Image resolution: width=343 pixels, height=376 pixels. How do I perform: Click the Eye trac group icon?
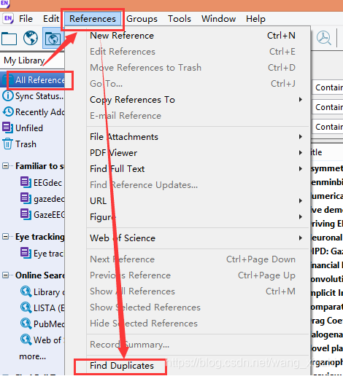26,253
